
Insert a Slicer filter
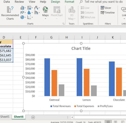[x=106, y=8]
